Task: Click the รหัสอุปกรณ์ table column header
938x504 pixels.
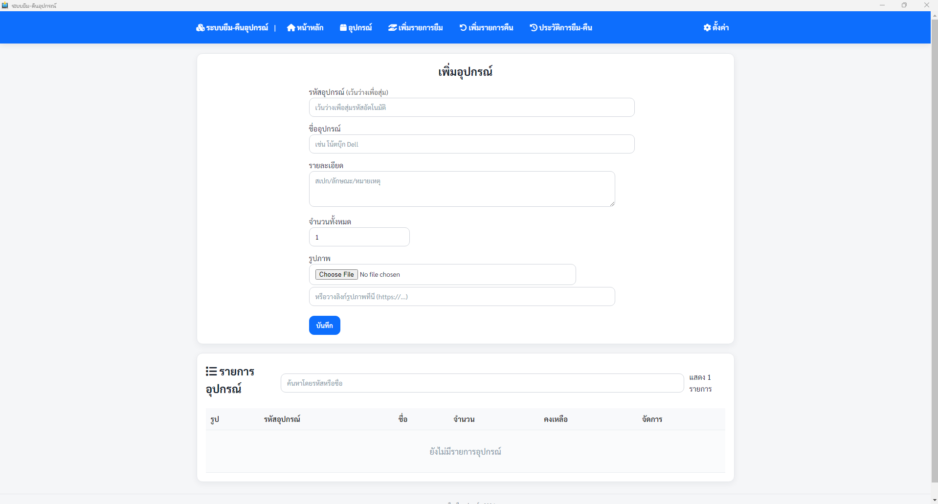Action: tap(282, 419)
